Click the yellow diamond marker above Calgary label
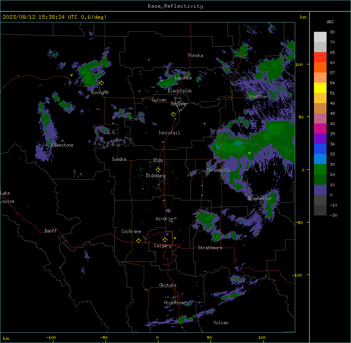The image size is (351, 343). [x=165, y=240]
